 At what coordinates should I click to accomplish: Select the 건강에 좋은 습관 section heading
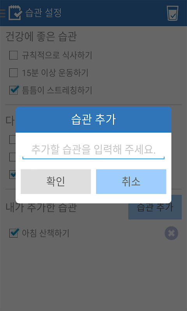coord(41,37)
